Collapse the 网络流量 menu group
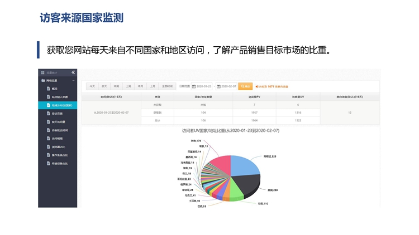This screenshot has height=235, width=419. pos(72,81)
